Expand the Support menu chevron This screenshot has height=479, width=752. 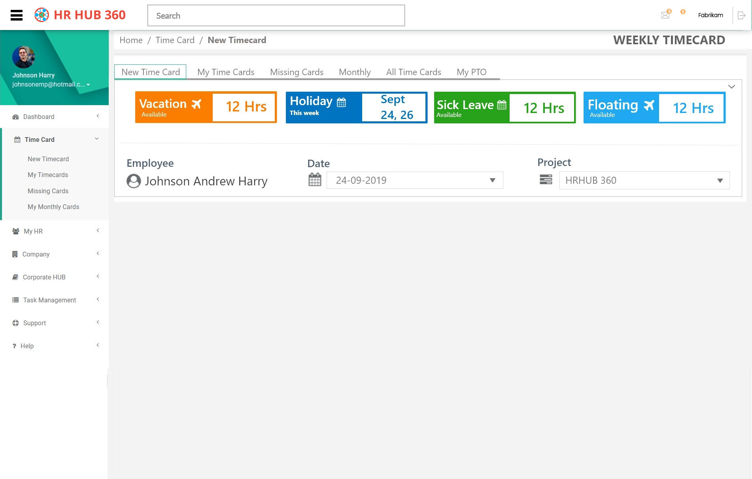click(x=98, y=322)
